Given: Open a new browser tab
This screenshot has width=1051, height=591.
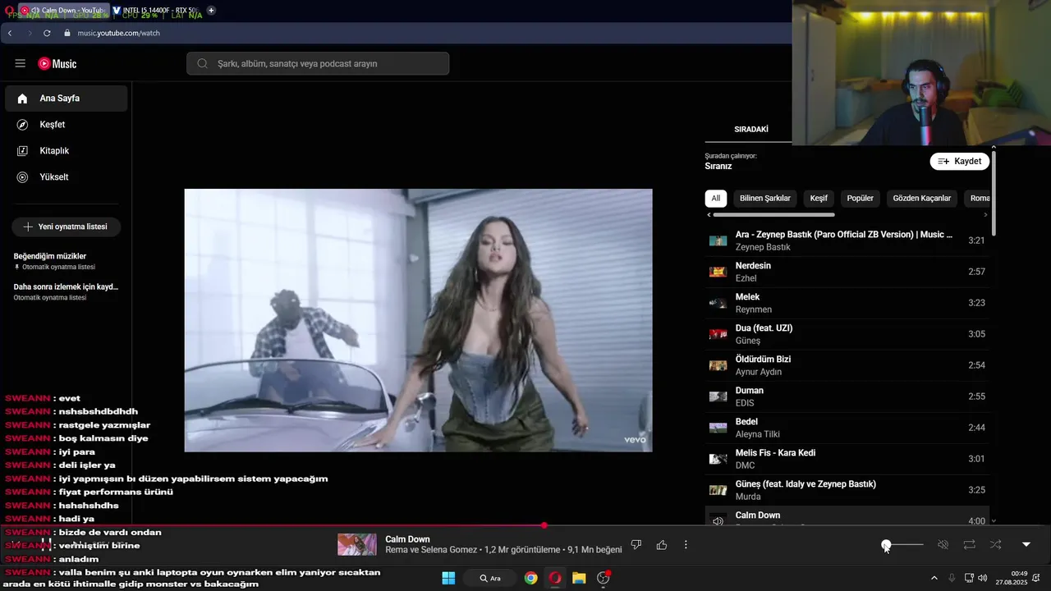Looking at the screenshot, I should [211, 10].
